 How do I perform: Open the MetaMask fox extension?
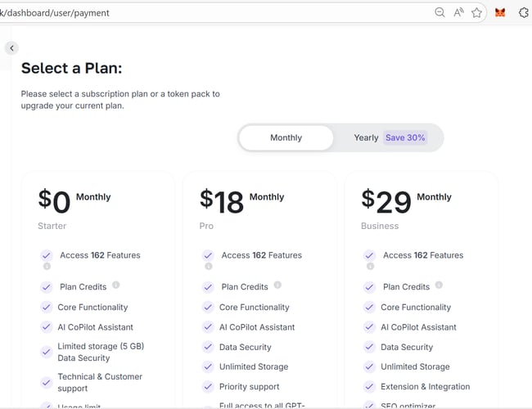(500, 12)
